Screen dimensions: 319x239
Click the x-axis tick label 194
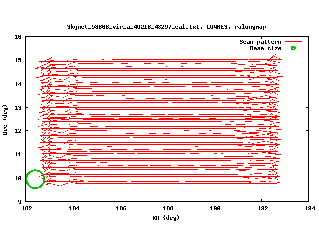310,208
